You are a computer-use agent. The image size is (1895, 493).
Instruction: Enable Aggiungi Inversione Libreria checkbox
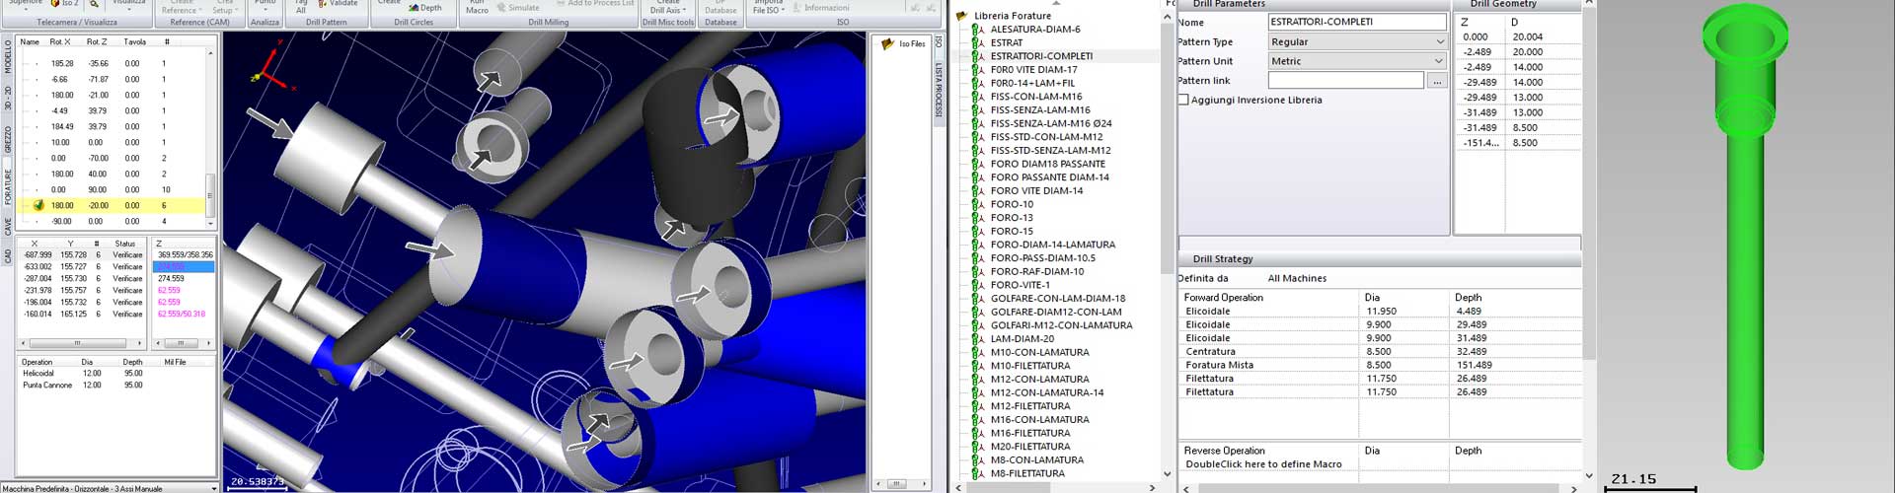coord(1183,100)
